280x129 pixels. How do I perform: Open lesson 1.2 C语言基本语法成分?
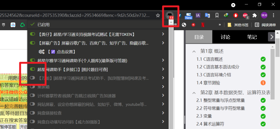click(x=218, y=67)
